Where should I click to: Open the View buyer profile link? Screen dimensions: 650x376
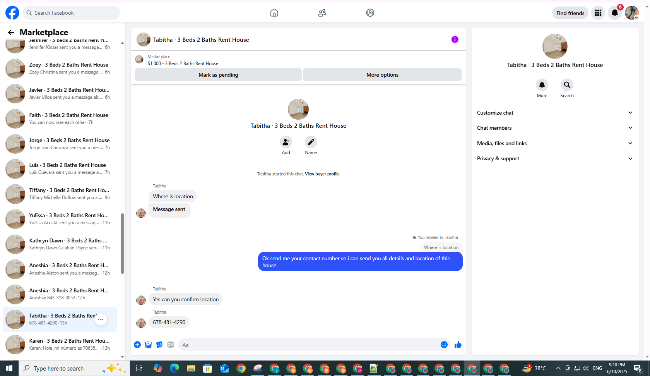click(322, 174)
